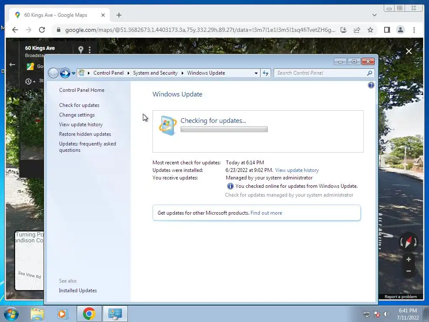Viewport: 429px width, 322px height.
Task: Open the Street View more options dots
Action: [x=90, y=49]
